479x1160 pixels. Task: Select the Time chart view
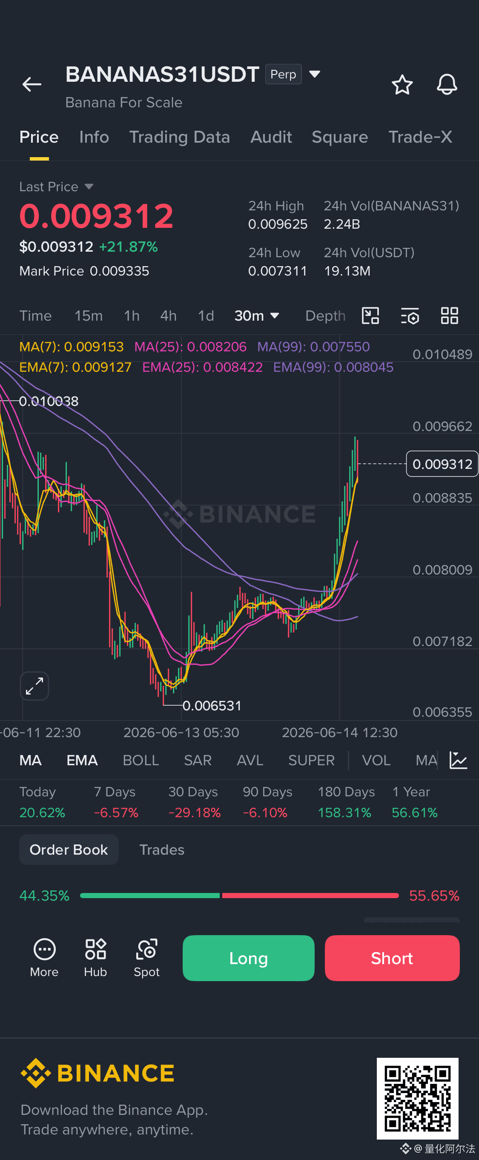click(x=36, y=316)
